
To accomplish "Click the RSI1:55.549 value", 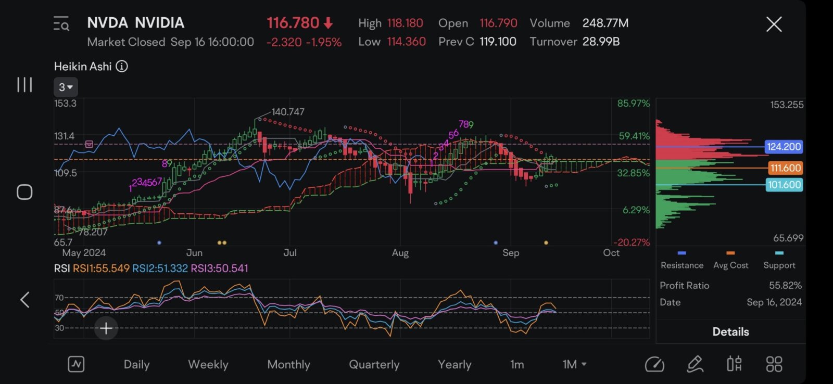I will (x=101, y=268).
